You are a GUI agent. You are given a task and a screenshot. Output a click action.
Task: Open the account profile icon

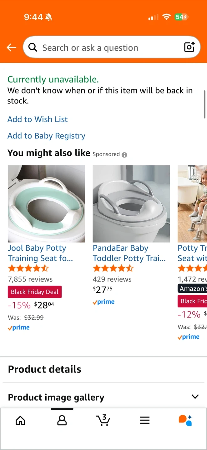62,421
